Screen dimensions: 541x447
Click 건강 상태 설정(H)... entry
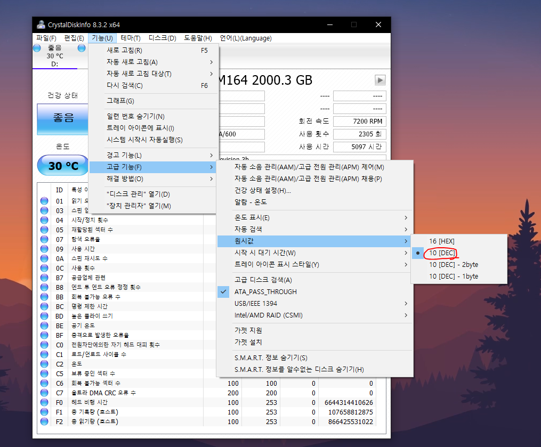(x=314, y=190)
